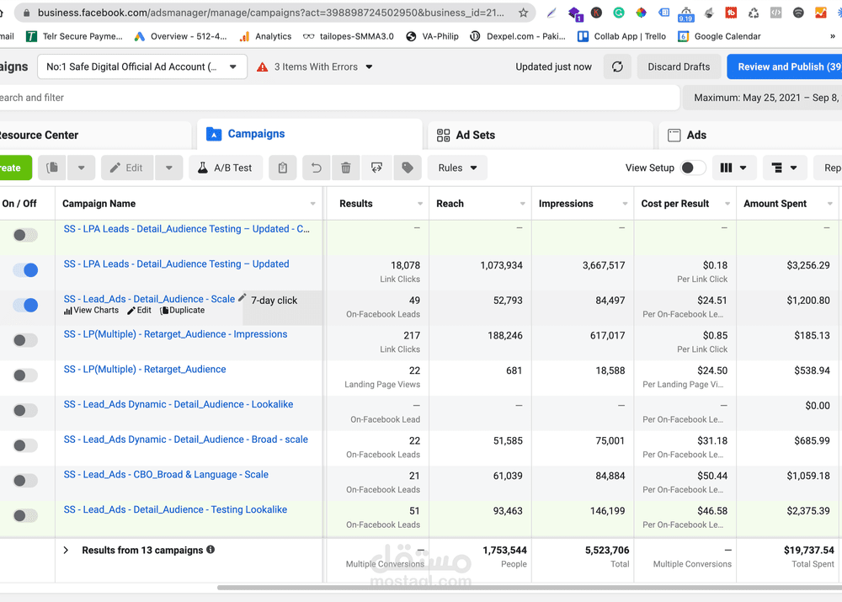
Task: Open SS - Lead_Ads - Detail_Audience - Testing Lookalike
Action: 175,509
